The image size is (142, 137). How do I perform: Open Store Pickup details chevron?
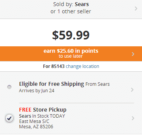(133, 118)
